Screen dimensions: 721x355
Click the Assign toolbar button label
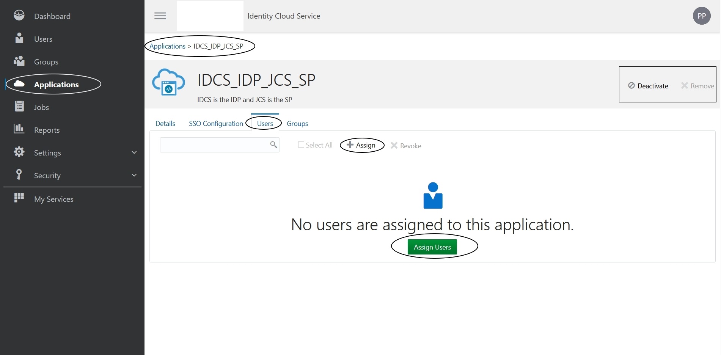point(366,145)
